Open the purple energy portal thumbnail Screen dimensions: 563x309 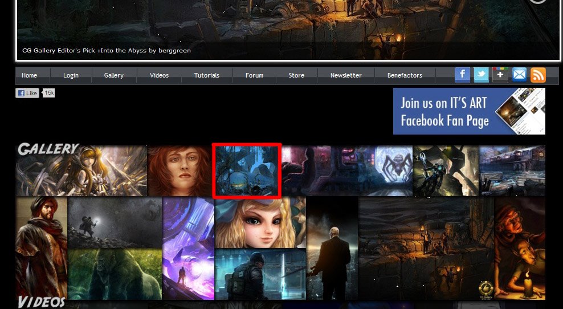tap(188, 248)
